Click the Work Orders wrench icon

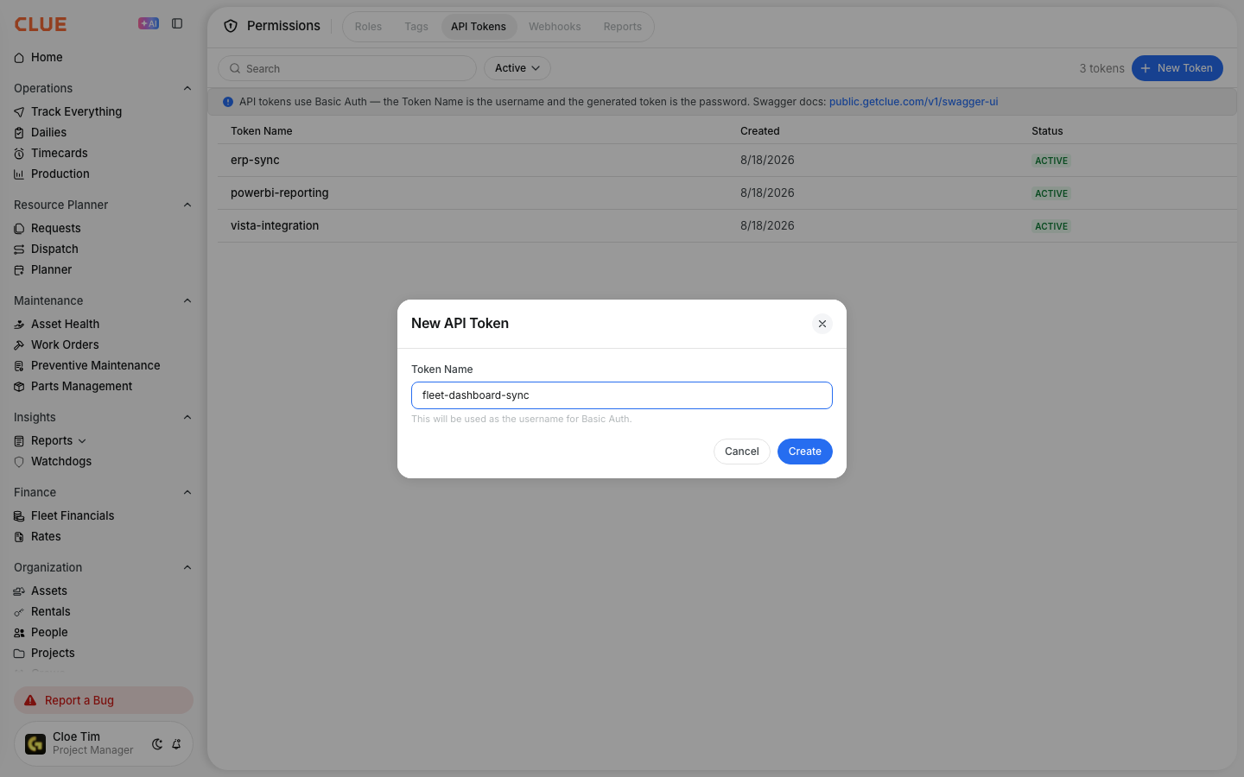pos(19,345)
